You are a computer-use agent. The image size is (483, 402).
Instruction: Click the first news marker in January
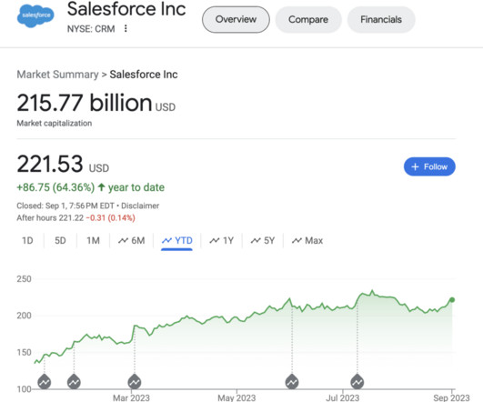click(x=45, y=382)
